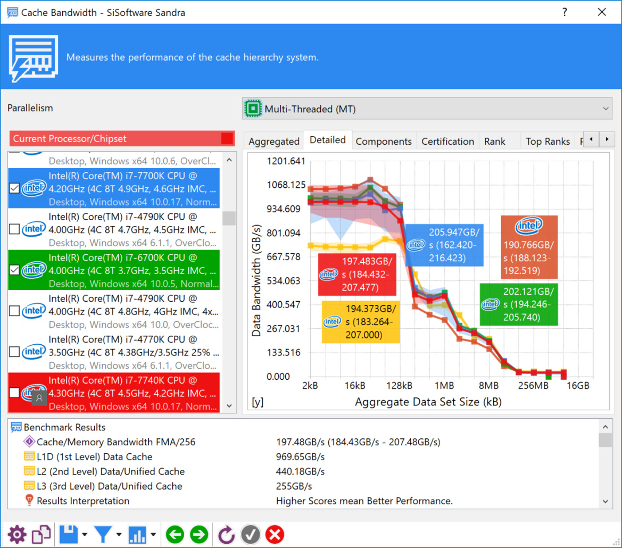
Task: Click the purple diamond Cache/Memory Bandwidth icon
Action: pyautogui.click(x=29, y=442)
